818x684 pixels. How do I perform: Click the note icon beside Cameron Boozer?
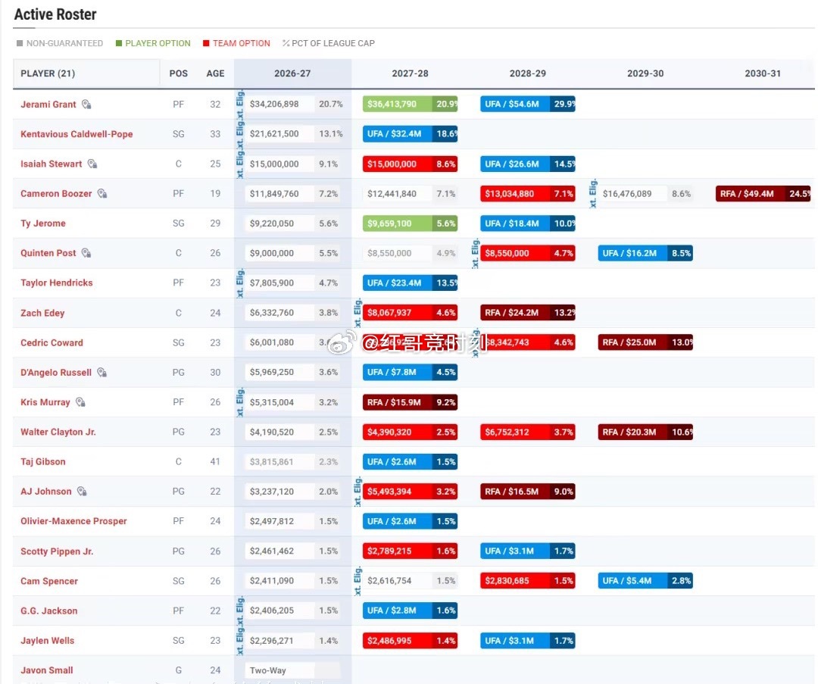pyautogui.click(x=102, y=194)
